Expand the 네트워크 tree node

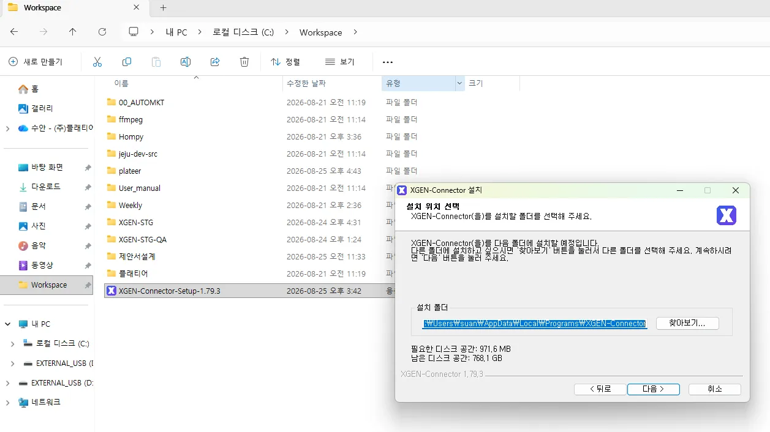pyautogui.click(x=7, y=402)
